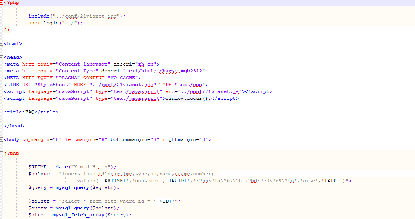Click the '{$UID}' placeholder in values
Viewport: 415px width, 219px height.
[x=178, y=181]
